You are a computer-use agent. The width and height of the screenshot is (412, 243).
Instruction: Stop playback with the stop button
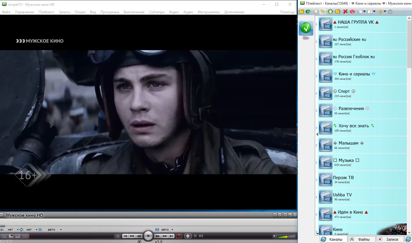[118, 236]
